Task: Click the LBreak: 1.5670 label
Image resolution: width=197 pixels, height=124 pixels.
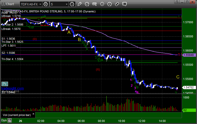Action: click(11, 29)
